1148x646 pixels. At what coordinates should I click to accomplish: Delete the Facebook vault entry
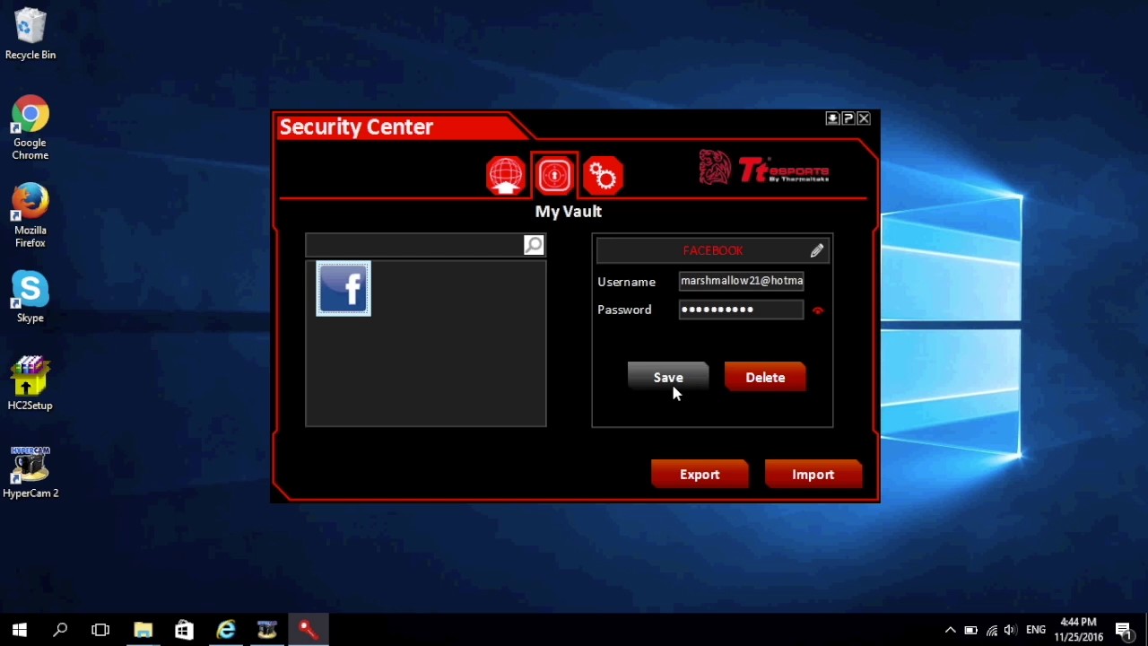(765, 378)
